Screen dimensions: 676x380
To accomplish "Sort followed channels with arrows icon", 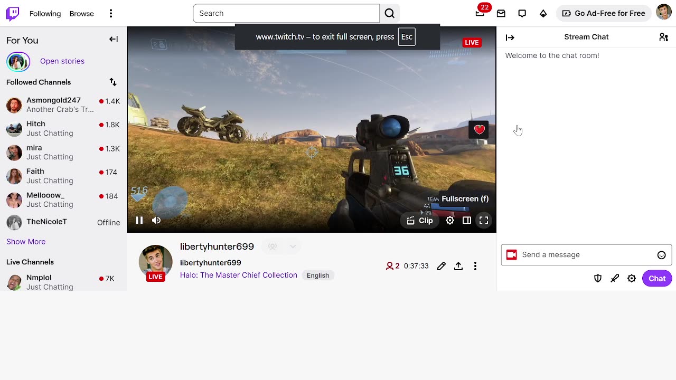I will (113, 82).
